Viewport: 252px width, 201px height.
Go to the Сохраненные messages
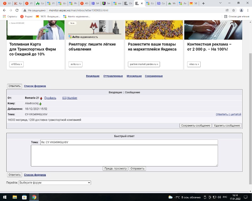coord(154,76)
